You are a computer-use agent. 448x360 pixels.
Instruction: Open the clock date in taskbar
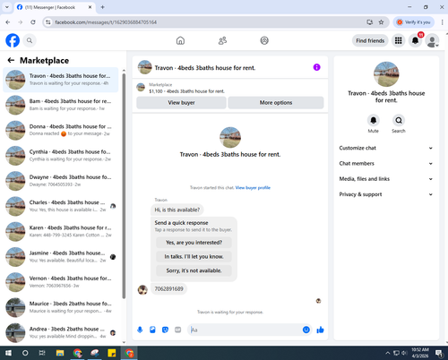pos(420,353)
